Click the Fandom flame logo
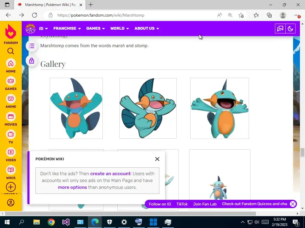305x228 pixels. (x=11, y=31)
